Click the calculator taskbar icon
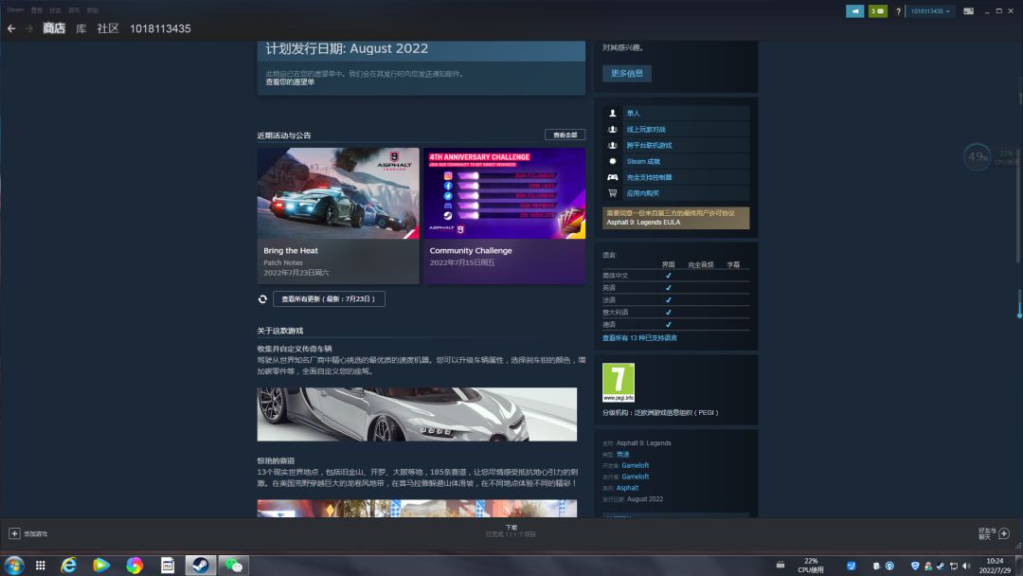The width and height of the screenshot is (1023, 576). point(168,566)
